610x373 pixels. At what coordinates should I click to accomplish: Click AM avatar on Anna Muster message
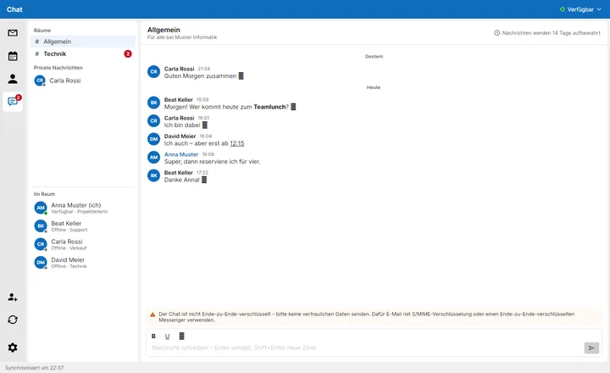[153, 158]
